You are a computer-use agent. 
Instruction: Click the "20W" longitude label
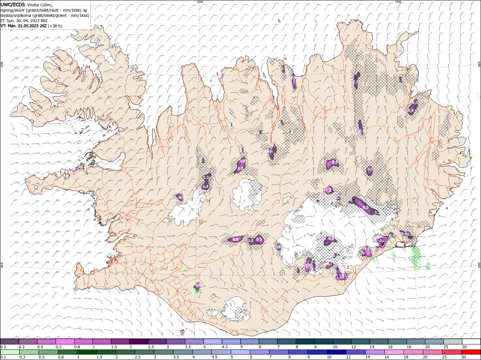pos(200,2)
